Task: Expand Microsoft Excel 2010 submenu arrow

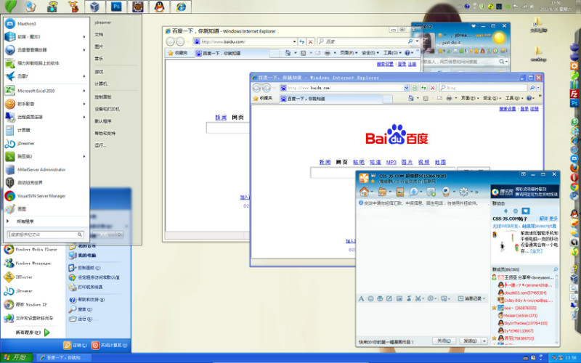Action: click(84, 91)
